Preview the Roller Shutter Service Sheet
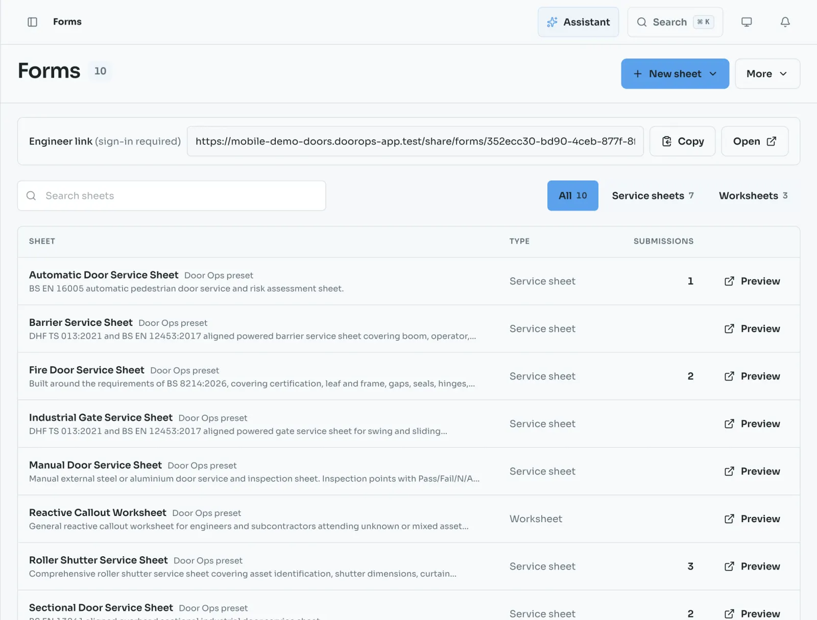 pos(752,566)
